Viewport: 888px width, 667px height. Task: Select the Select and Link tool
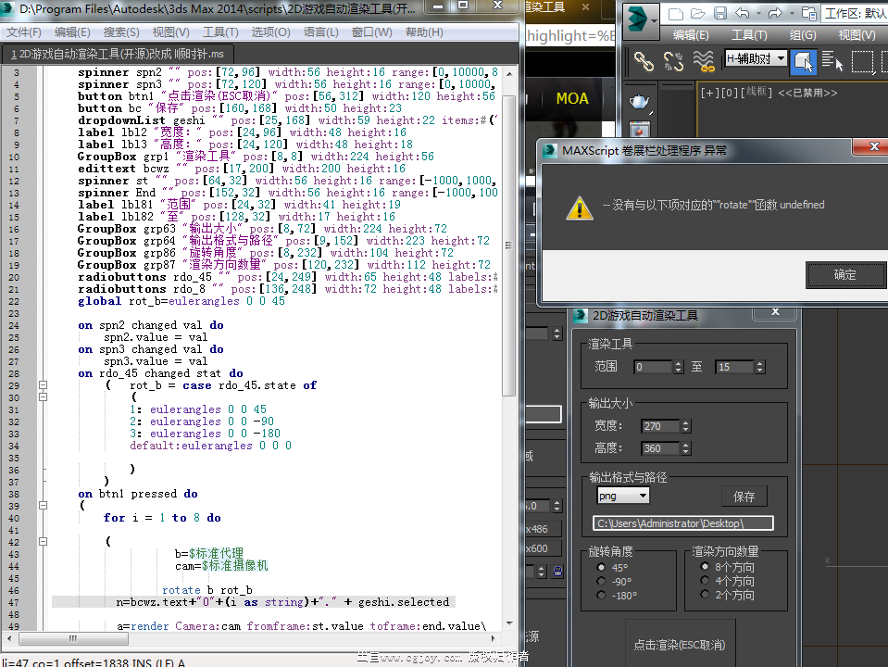[x=644, y=60]
